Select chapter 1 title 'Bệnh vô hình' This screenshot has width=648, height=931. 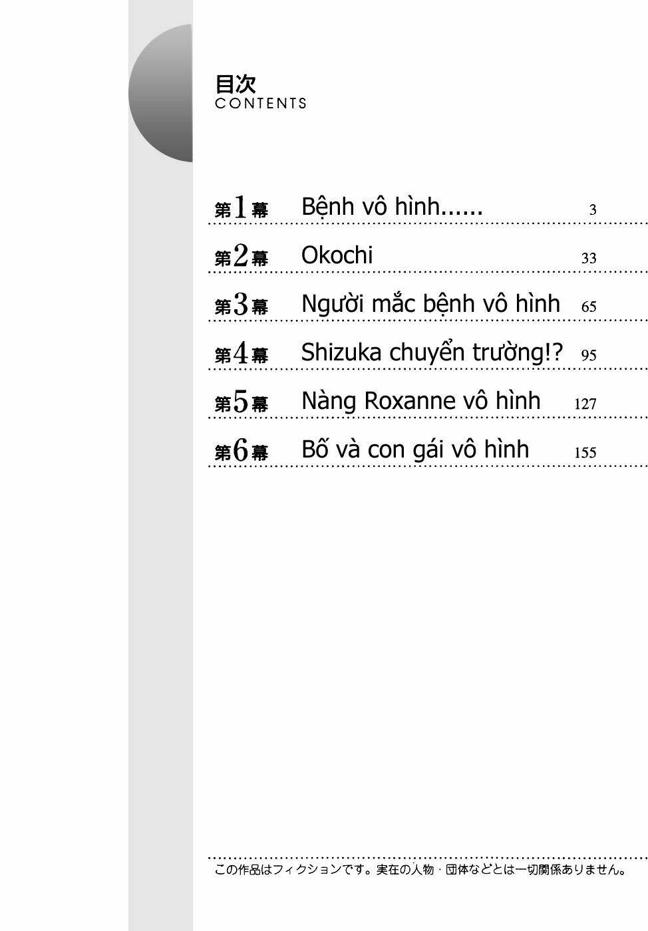click(x=392, y=207)
